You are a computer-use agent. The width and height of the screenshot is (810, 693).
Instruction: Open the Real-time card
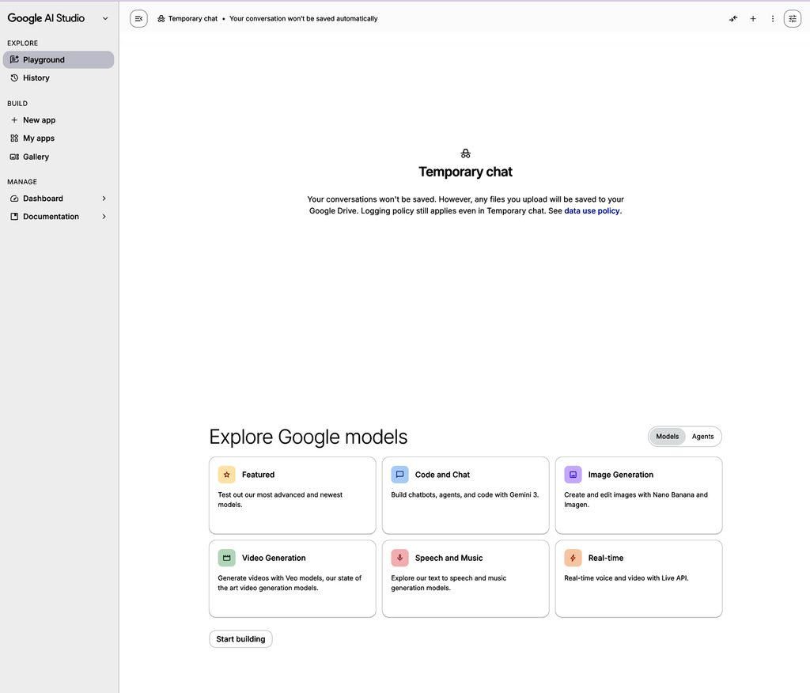(638, 579)
